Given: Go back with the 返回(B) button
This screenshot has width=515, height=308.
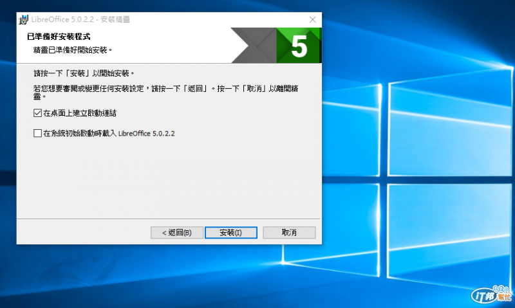Looking at the screenshot, I should click(x=176, y=233).
